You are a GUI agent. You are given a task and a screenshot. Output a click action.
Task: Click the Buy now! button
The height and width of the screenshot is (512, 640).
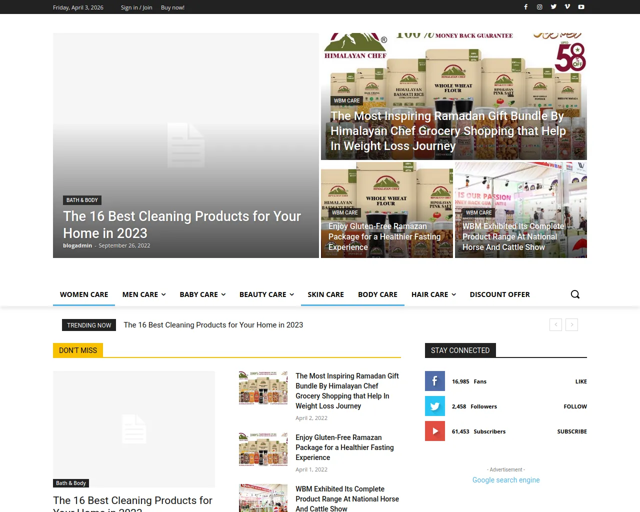(172, 7)
